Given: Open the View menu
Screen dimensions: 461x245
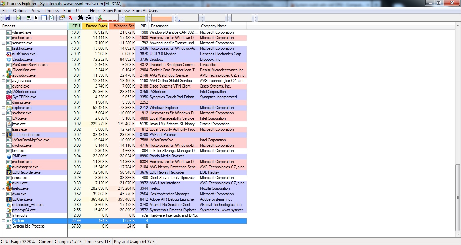Looking at the screenshot, I should click(36, 11).
